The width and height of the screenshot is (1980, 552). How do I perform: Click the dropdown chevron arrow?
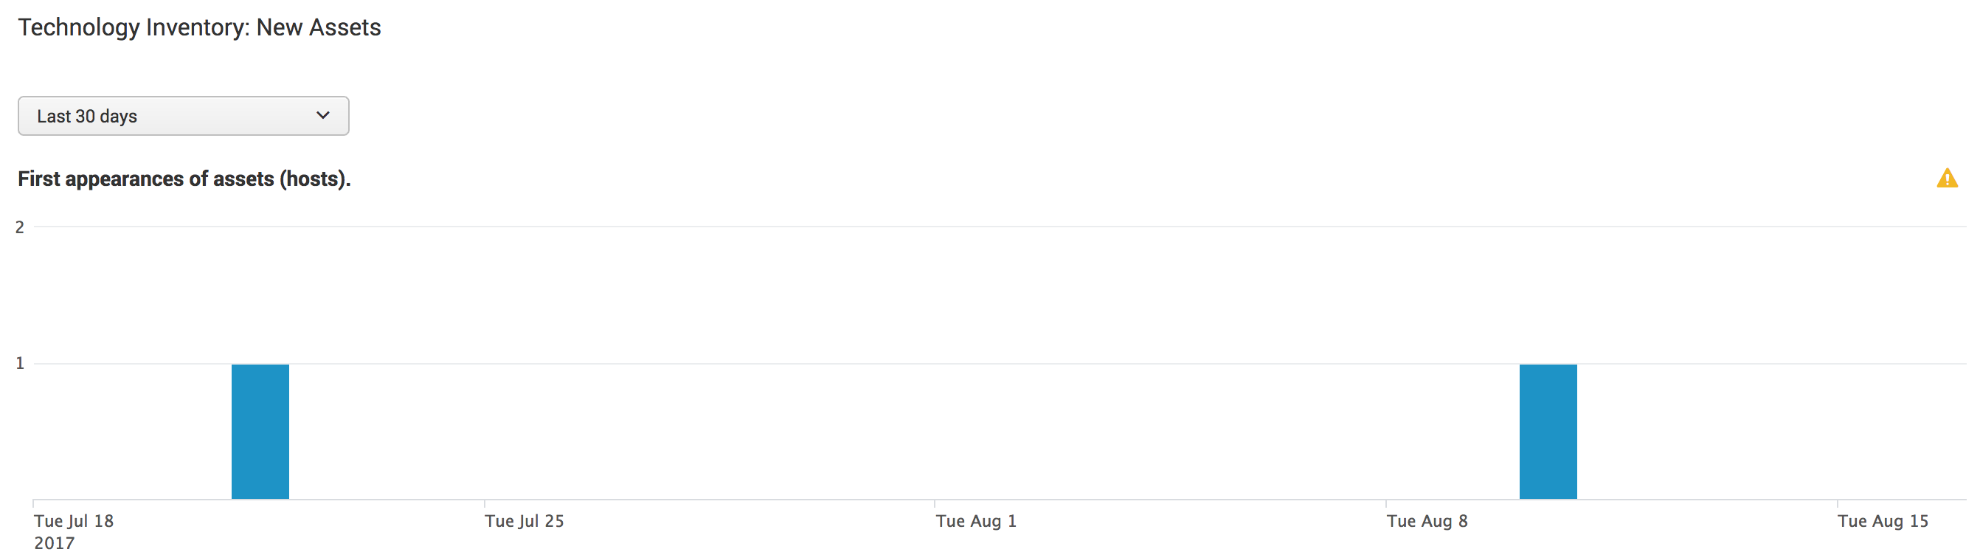[x=323, y=115]
